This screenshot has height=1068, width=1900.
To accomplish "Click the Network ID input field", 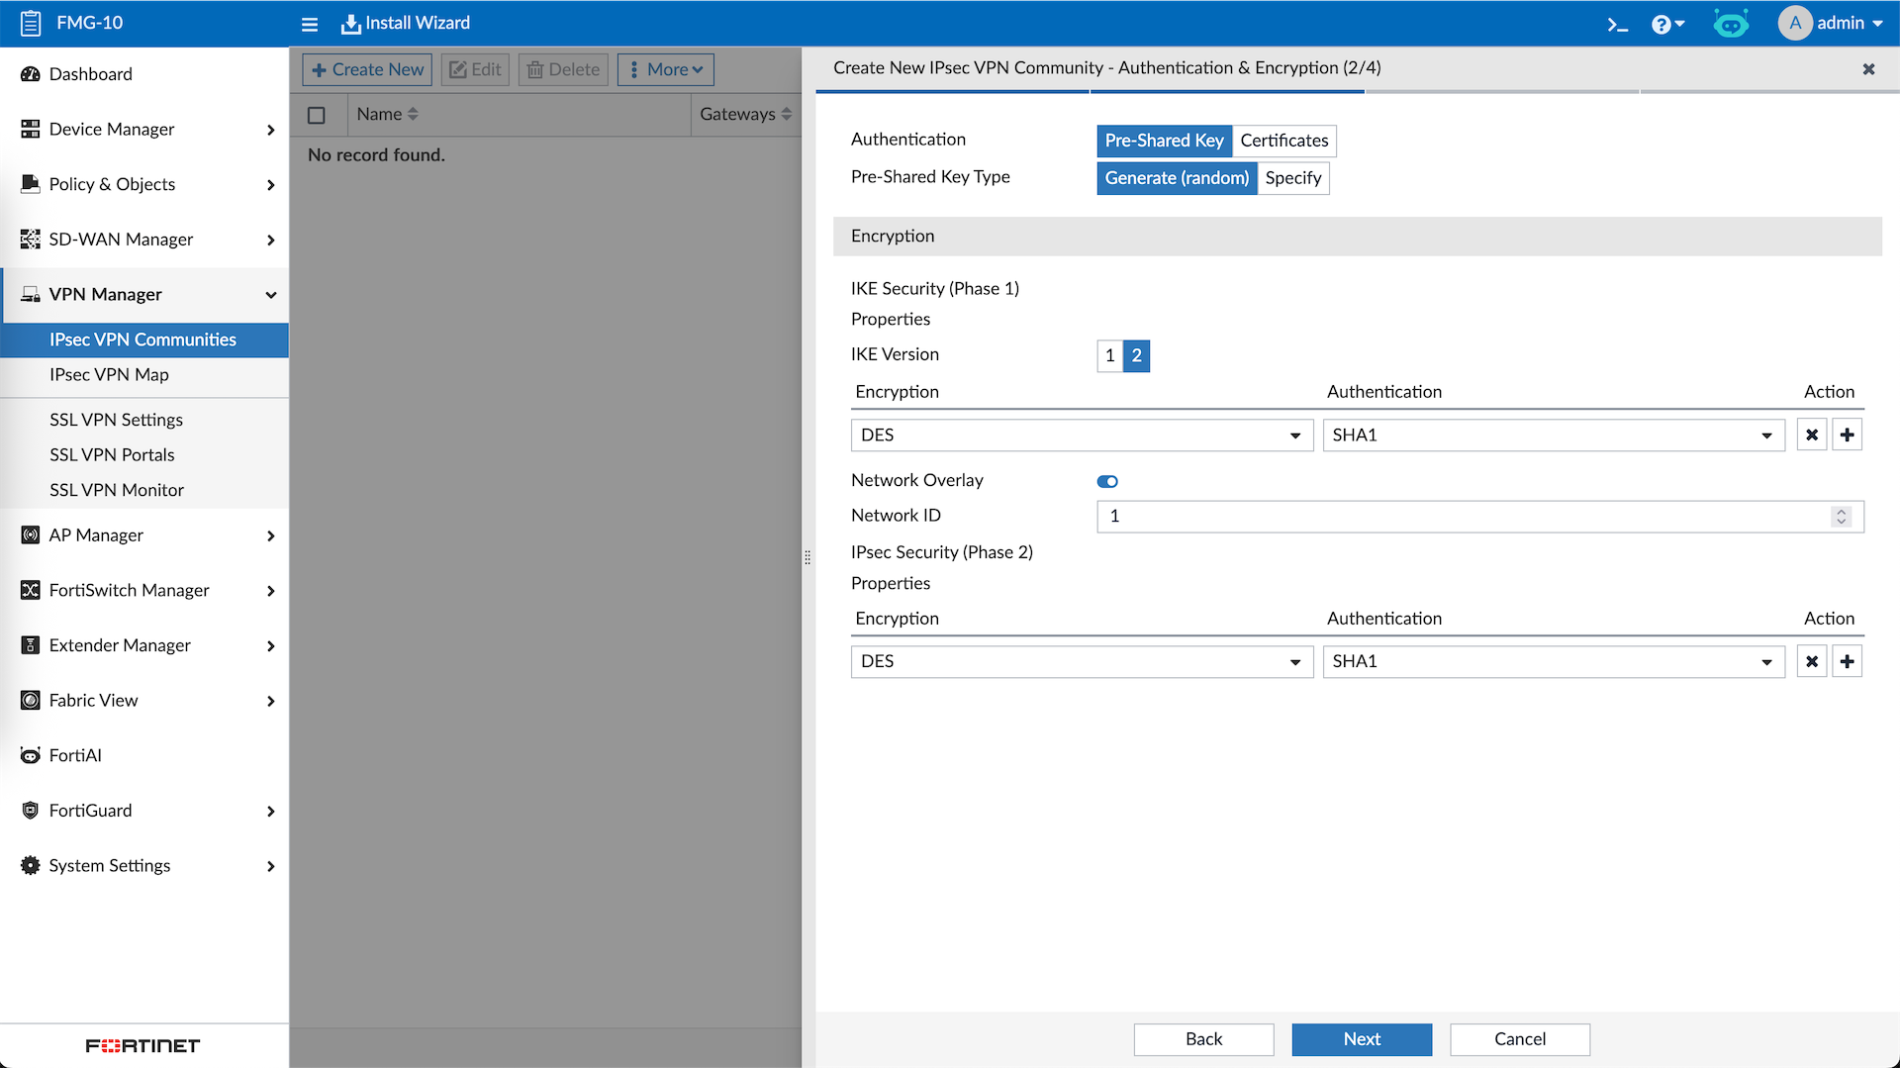I will pos(1465,517).
